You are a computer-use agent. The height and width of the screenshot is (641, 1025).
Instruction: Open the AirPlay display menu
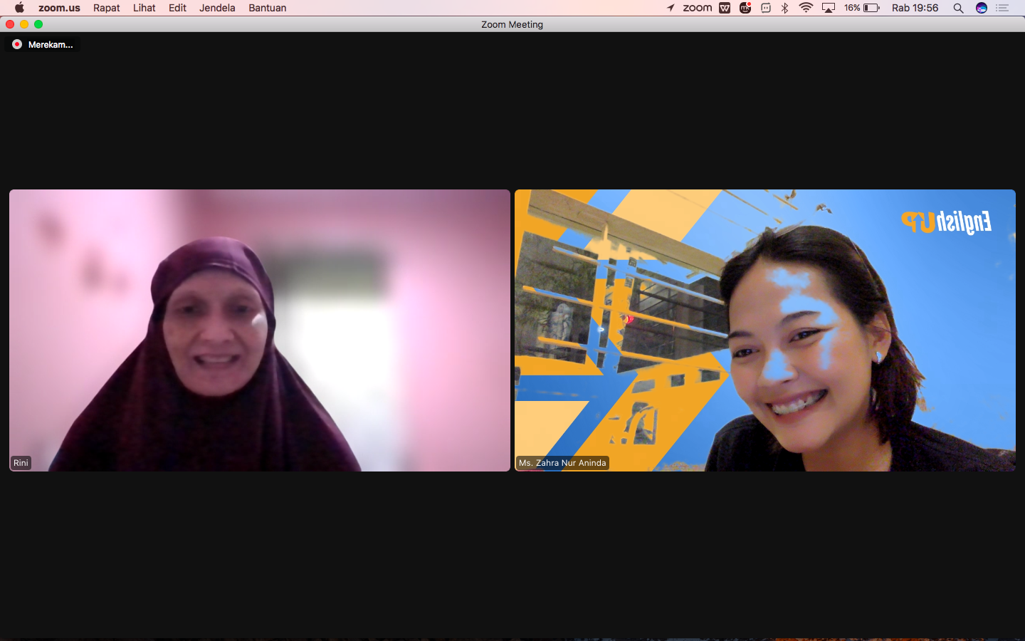(x=829, y=8)
